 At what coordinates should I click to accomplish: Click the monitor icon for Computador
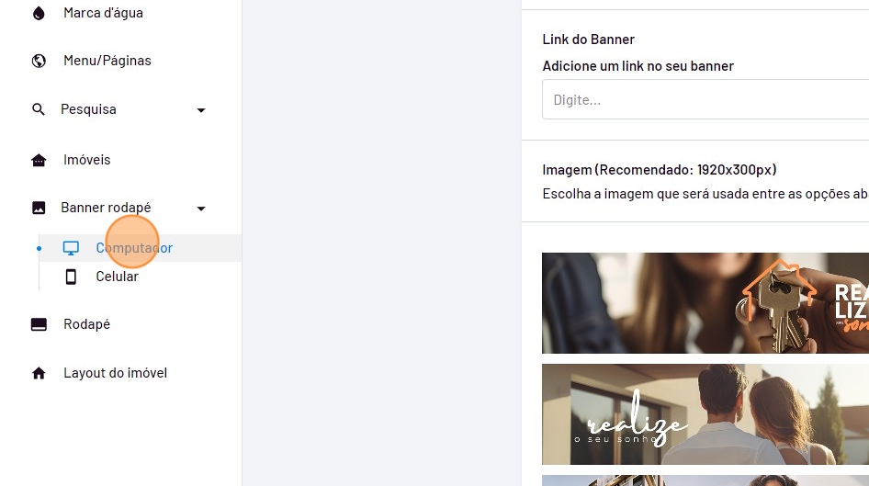[x=71, y=248]
